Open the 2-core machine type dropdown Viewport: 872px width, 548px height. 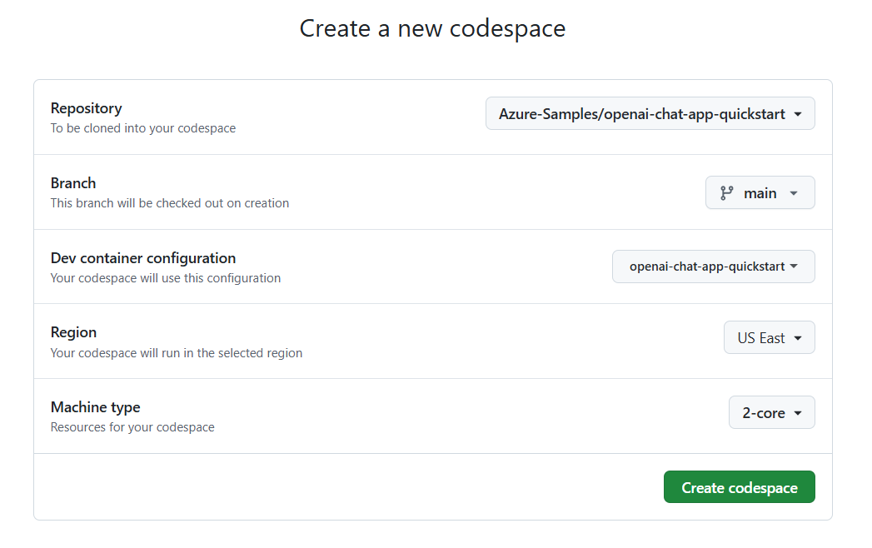771,413
